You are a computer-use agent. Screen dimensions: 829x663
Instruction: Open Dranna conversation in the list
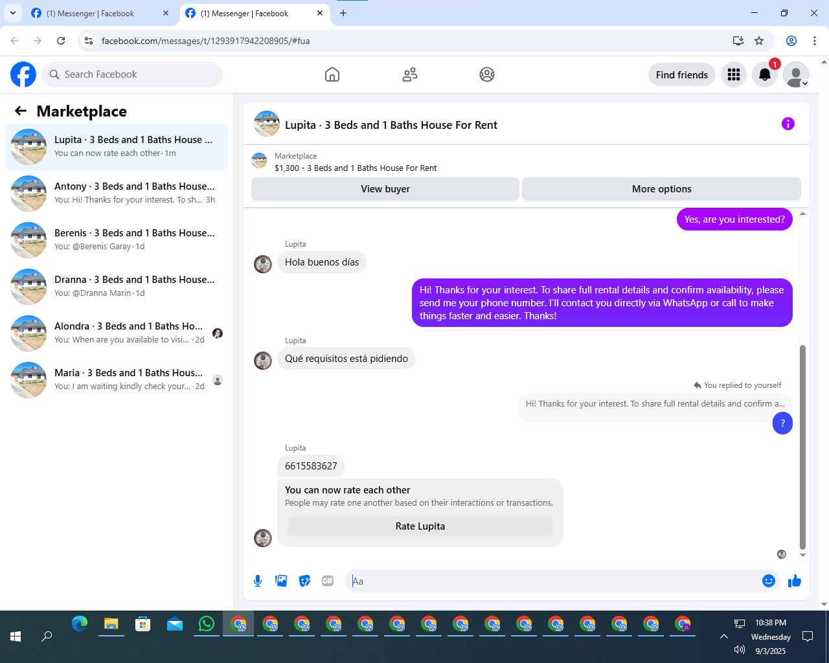pyautogui.click(x=117, y=287)
